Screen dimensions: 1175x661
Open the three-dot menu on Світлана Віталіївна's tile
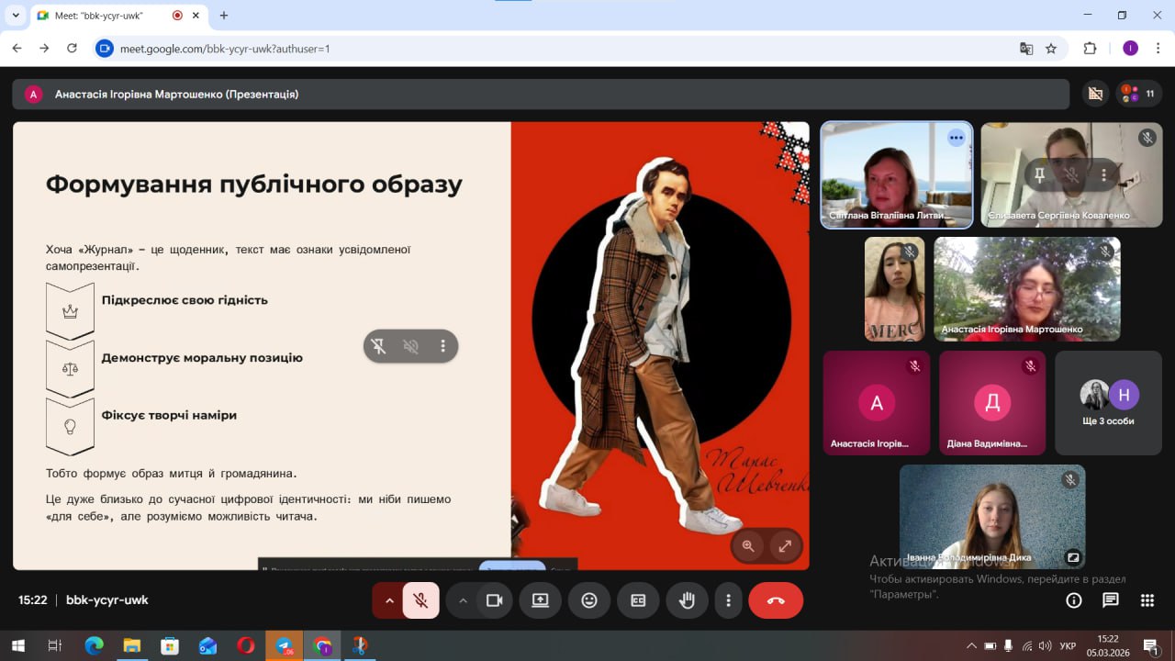[x=957, y=138]
